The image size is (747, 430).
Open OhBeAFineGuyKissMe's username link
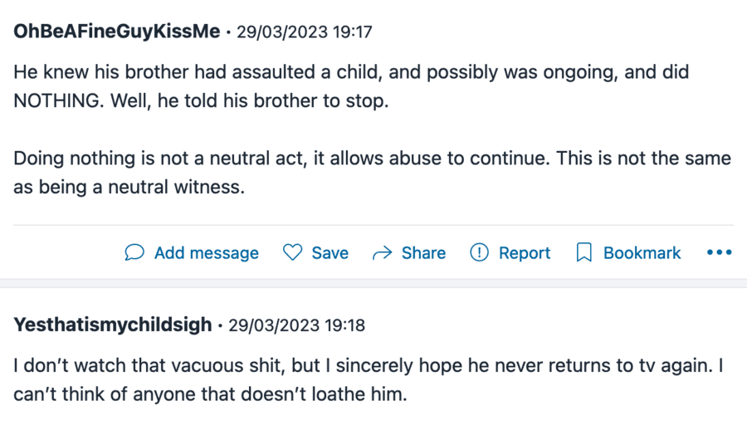click(x=117, y=32)
